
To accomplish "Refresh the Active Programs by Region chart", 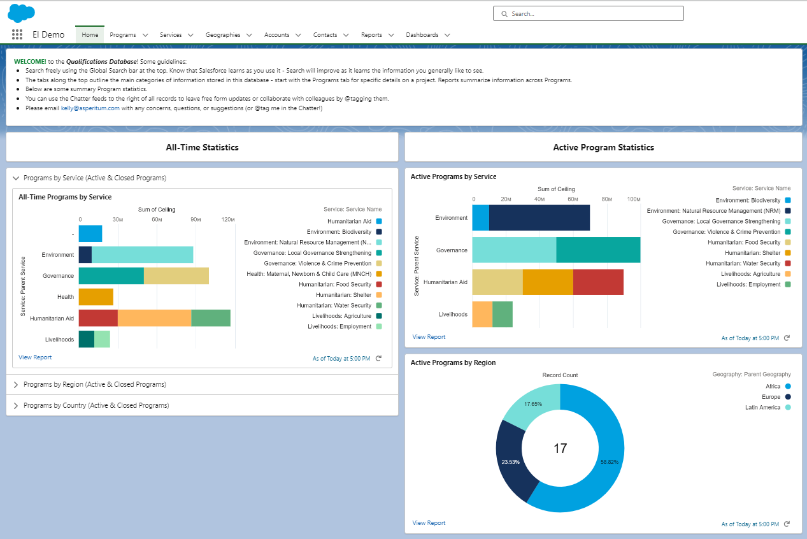I will [x=787, y=524].
